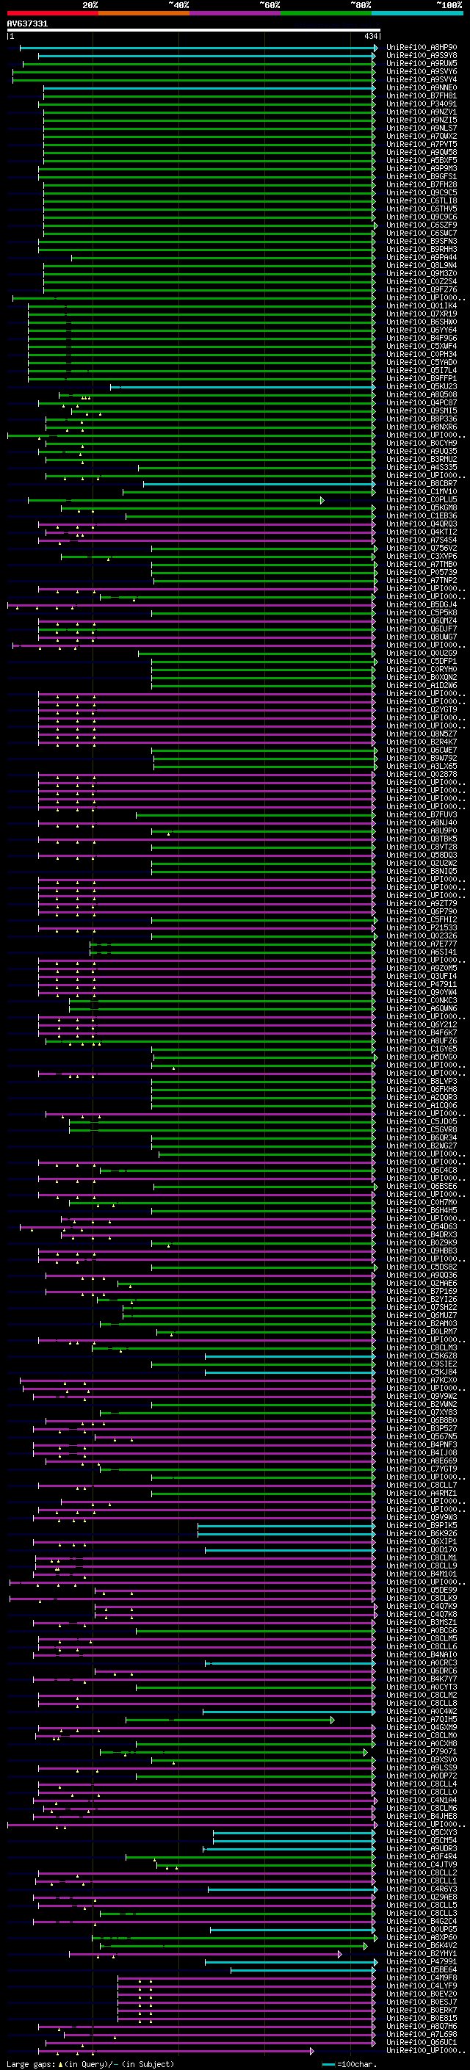Screen dimensions: 470x2070
Task: Click the UniRef100_A6QWN6 label
Action: point(421,1008)
